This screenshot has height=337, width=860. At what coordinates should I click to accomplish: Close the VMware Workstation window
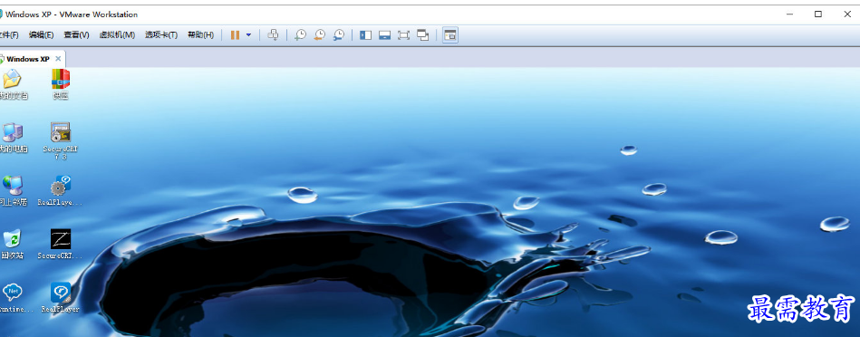(846, 14)
